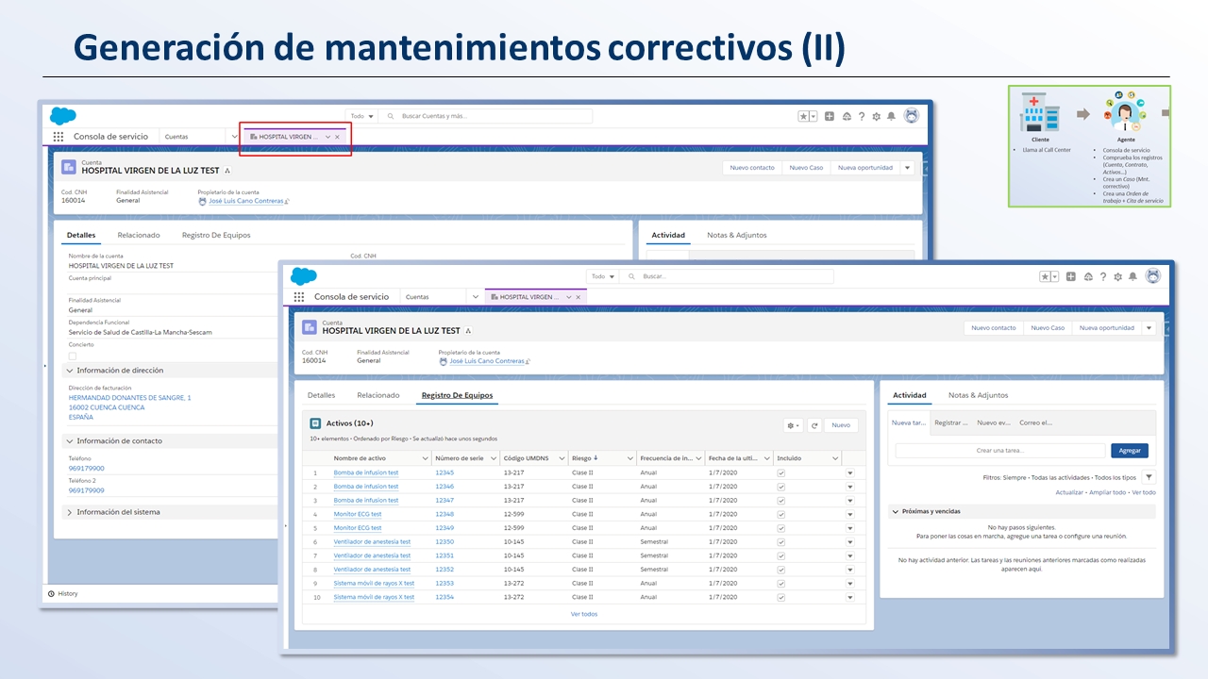
Task: Toggle the Concierto checkbox
Action: tap(73, 356)
